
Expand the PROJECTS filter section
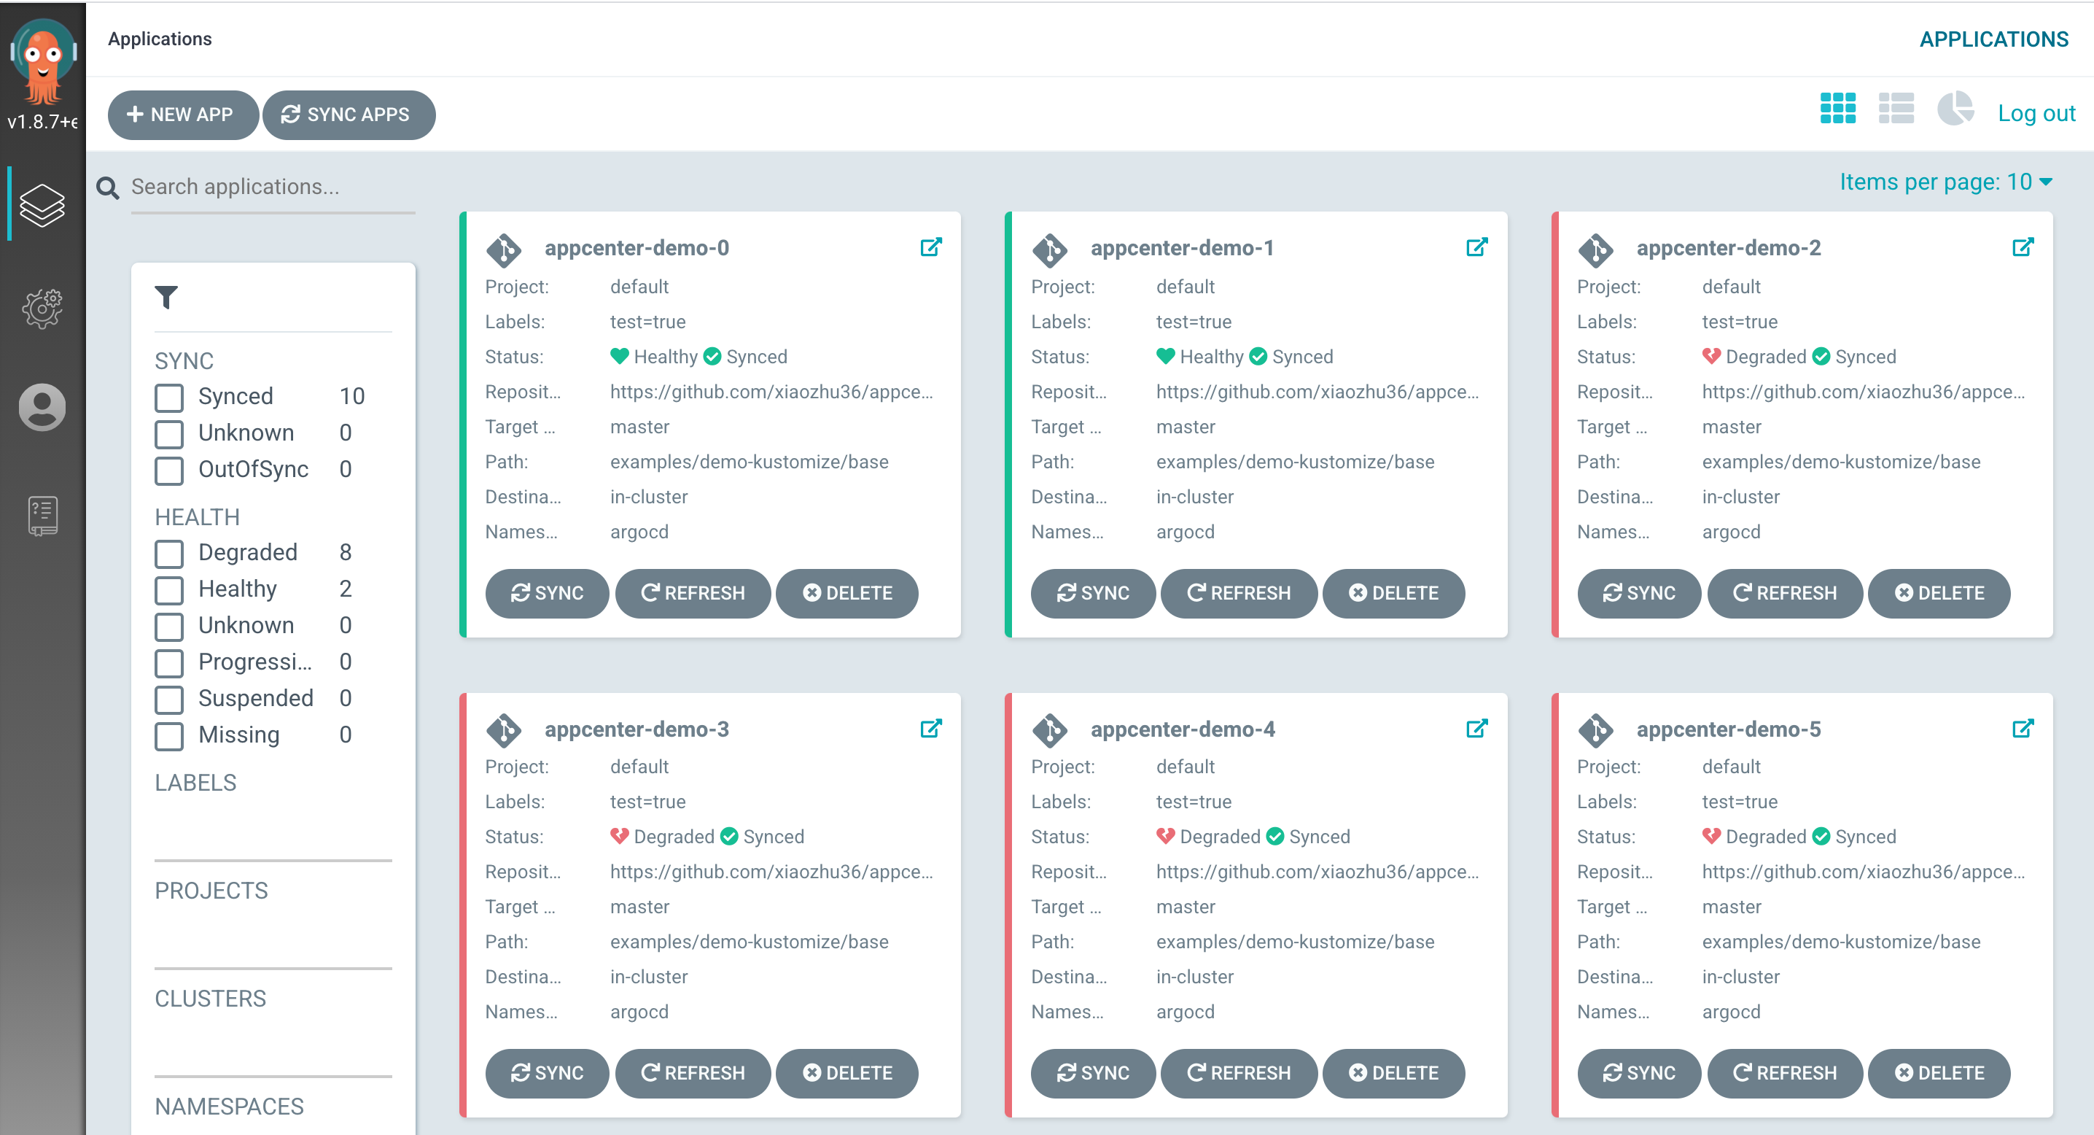click(211, 891)
